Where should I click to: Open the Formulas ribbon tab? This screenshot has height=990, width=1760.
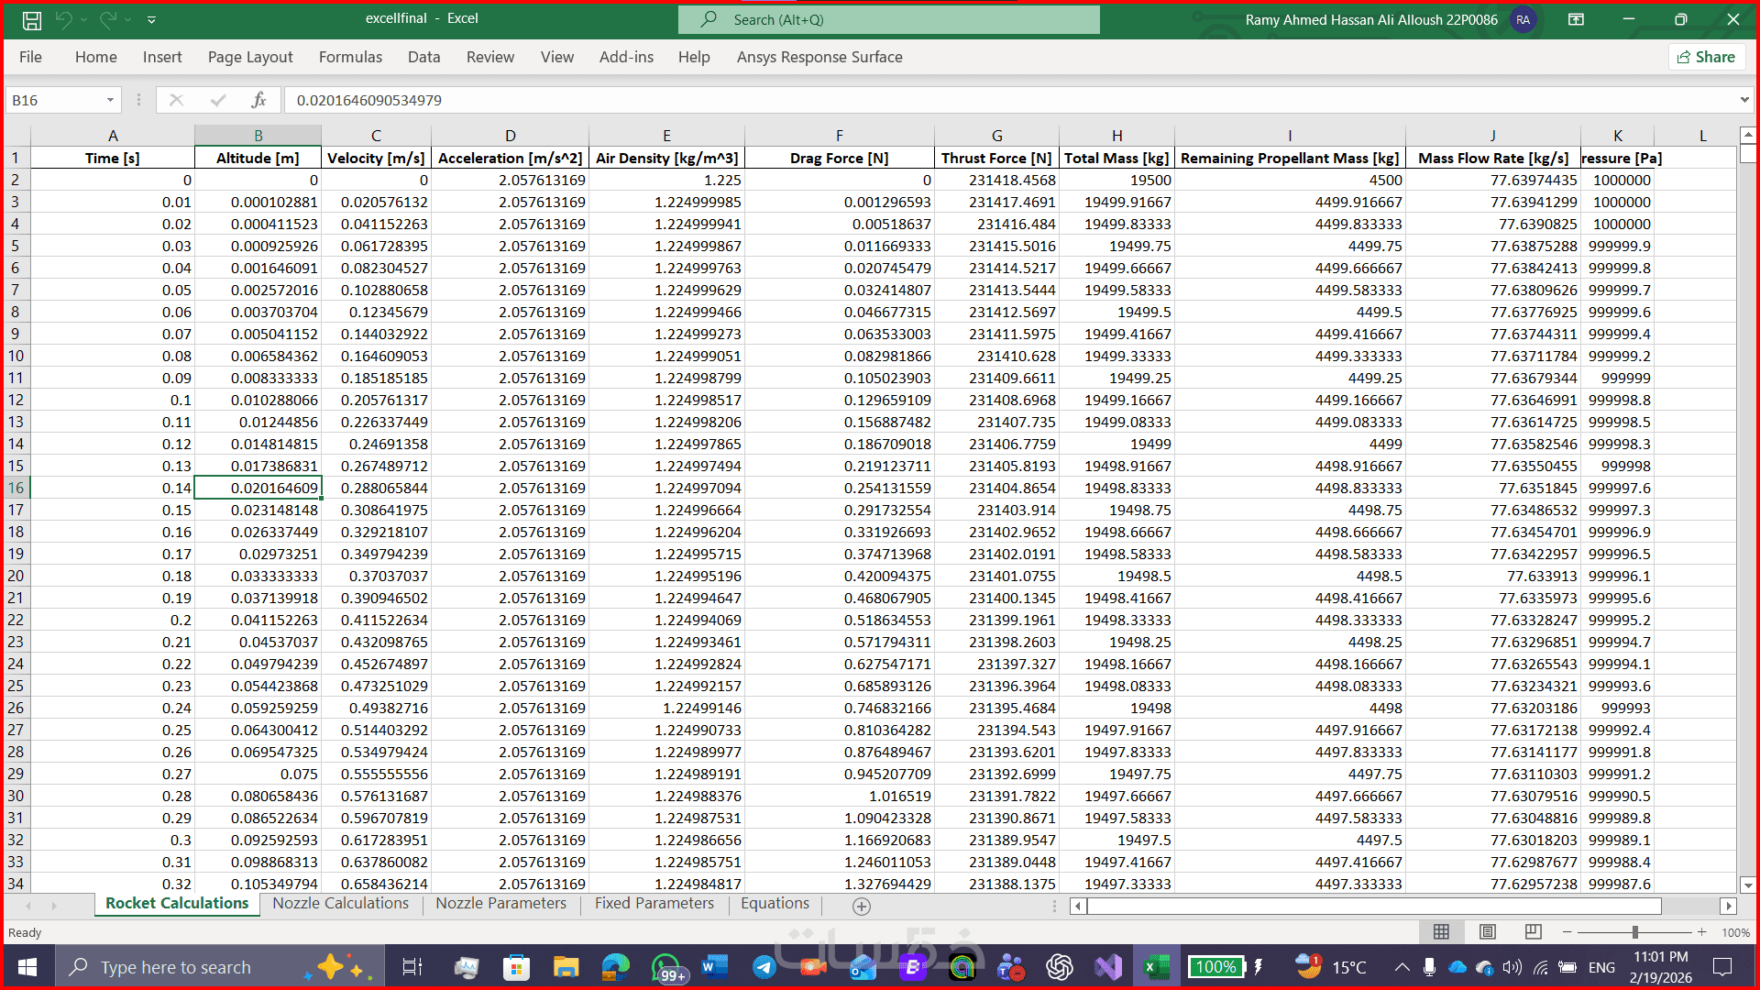[x=350, y=57]
